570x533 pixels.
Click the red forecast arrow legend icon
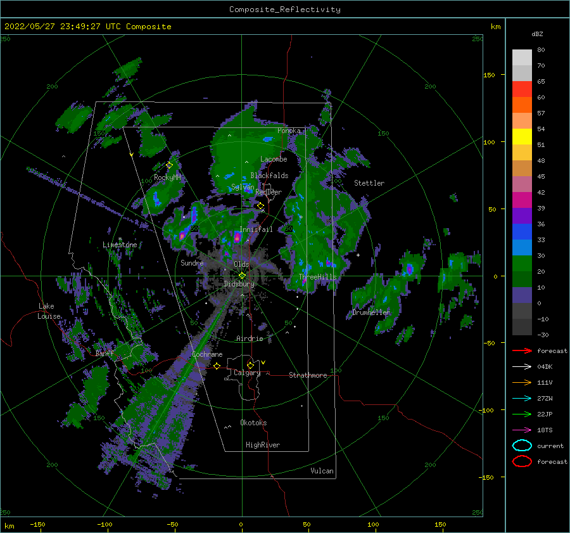(522, 350)
